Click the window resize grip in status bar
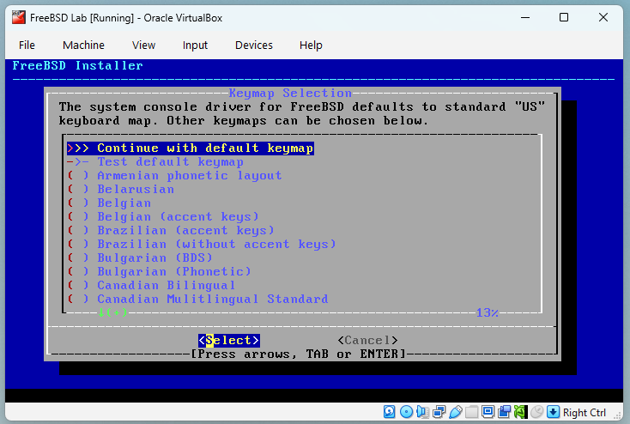This screenshot has height=424, width=630. [x=617, y=415]
